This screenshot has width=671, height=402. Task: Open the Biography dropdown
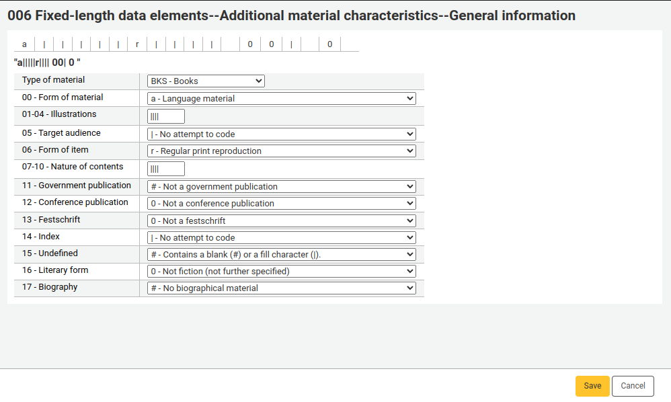coord(281,288)
